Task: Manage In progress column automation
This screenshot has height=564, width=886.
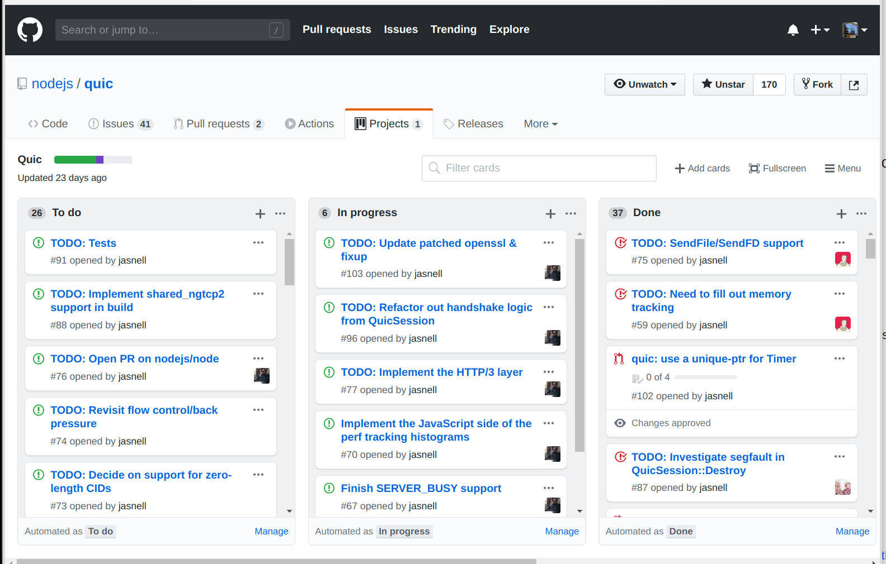Action: 562,532
